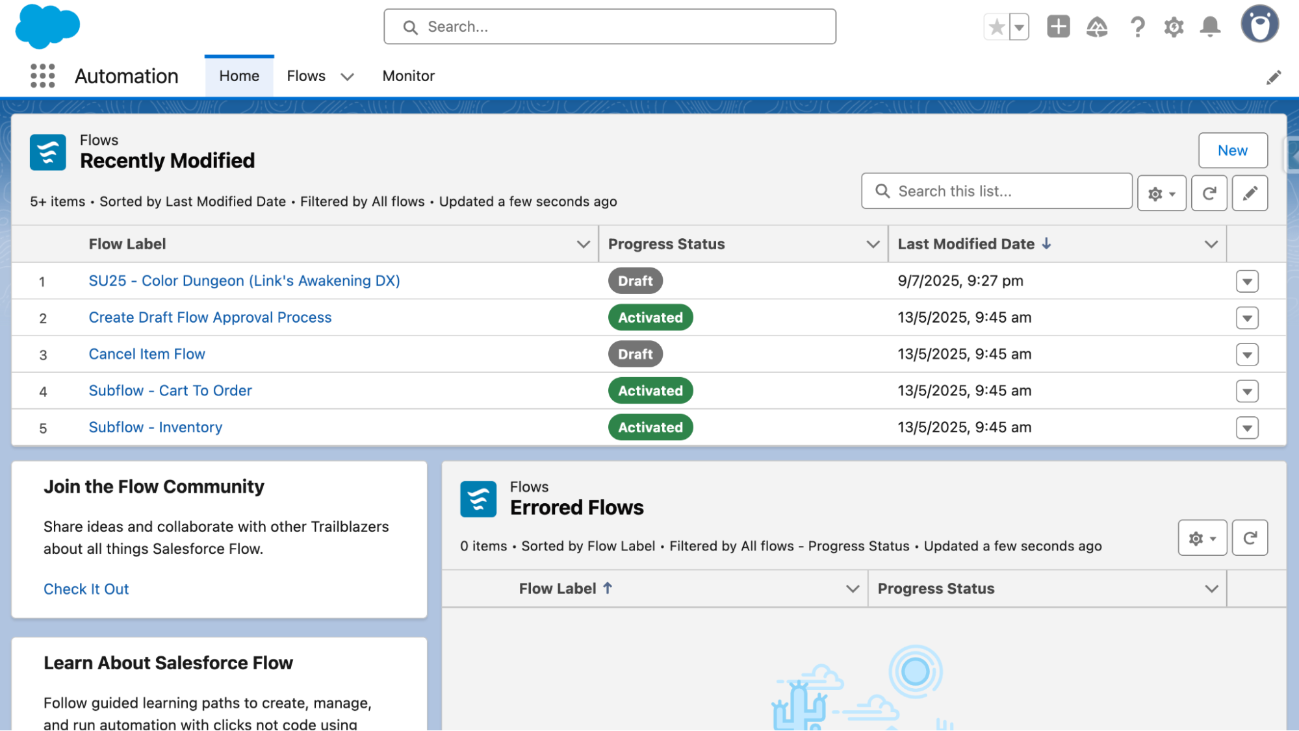The width and height of the screenshot is (1299, 731).
Task: Open list view controls for Errored Flows
Action: 1201,538
